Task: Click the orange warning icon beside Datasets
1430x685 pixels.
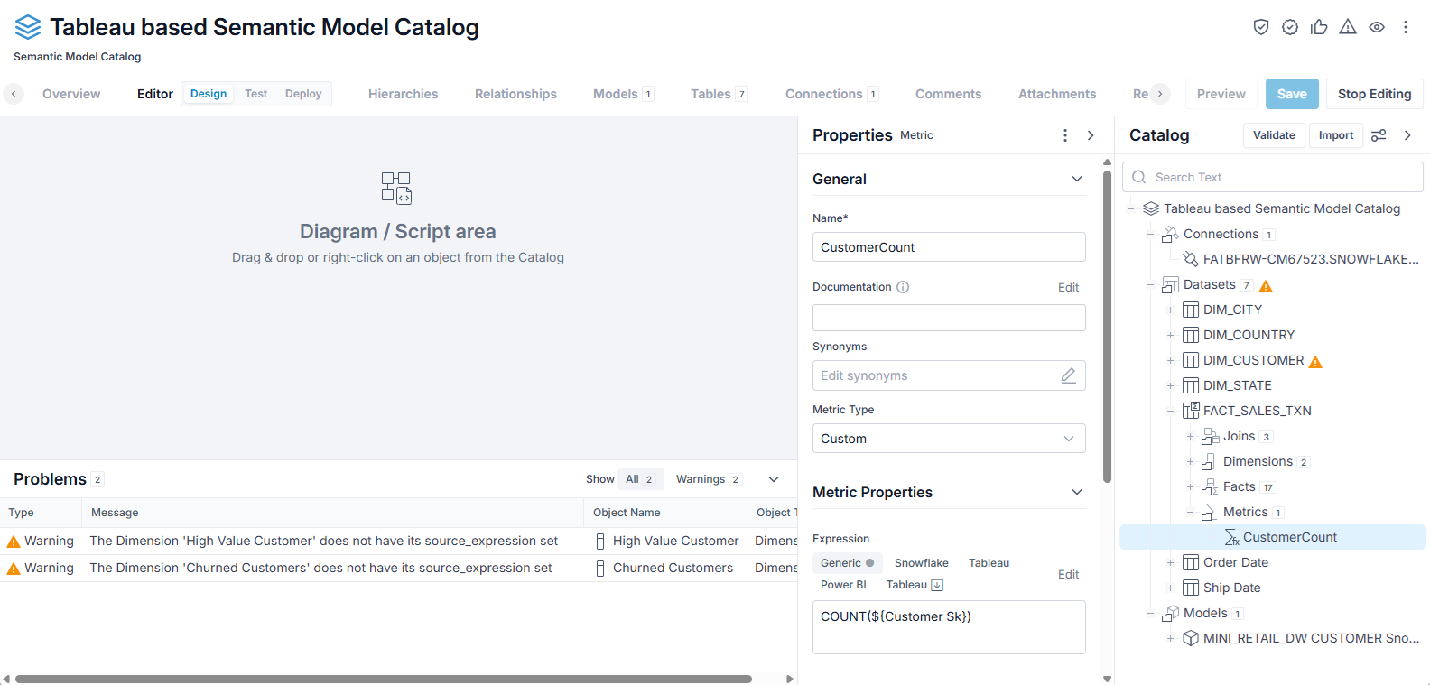Action: point(1266,286)
